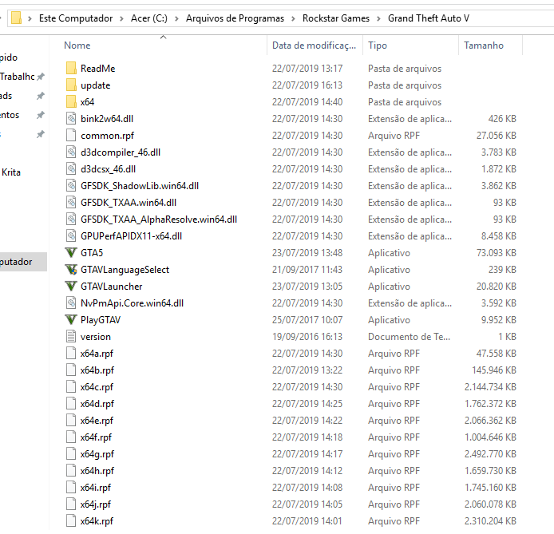
Task: Click the d3dcompiler_46.dll file icon
Action: tap(71, 152)
